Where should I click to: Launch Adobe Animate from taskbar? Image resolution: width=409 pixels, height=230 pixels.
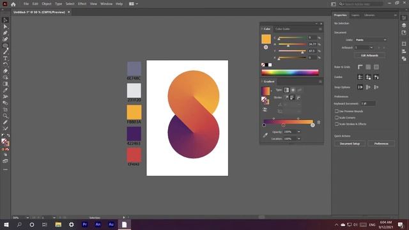click(98, 224)
